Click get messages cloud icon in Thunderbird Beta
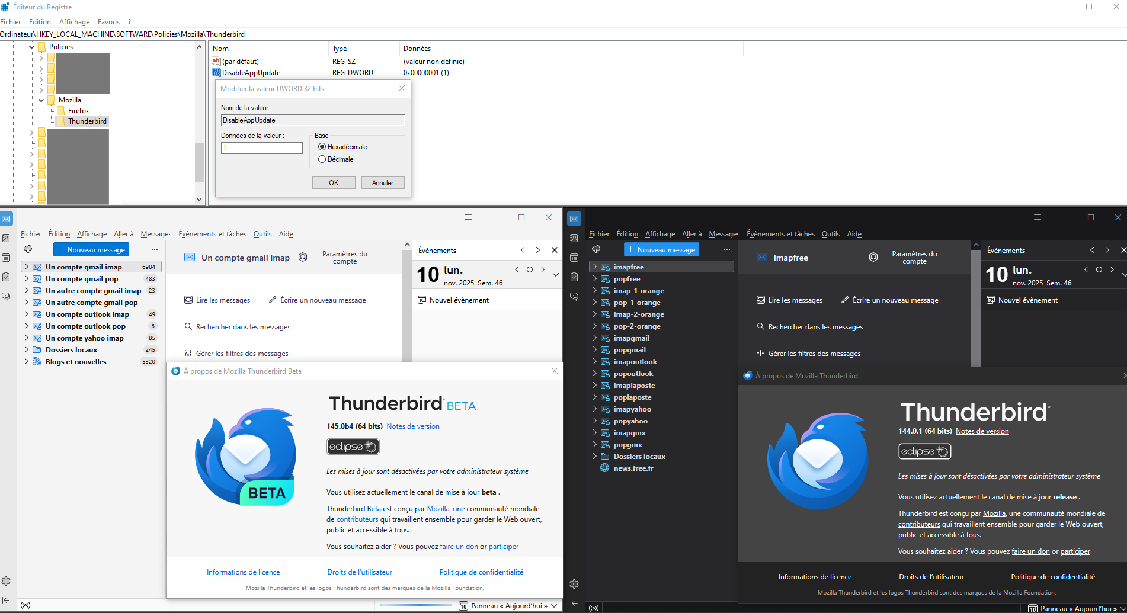This screenshot has width=1127, height=613. tap(28, 249)
